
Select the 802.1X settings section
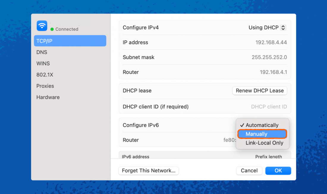[45, 75]
